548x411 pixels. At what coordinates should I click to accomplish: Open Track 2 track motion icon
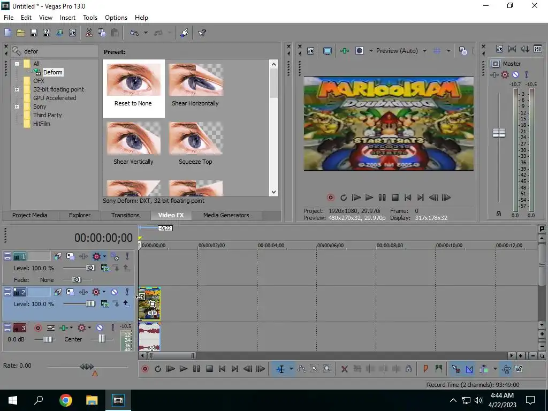70,292
